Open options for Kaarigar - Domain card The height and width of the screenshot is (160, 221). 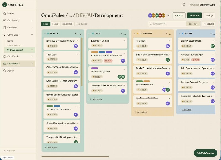pyautogui.click(x=125, y=41)
